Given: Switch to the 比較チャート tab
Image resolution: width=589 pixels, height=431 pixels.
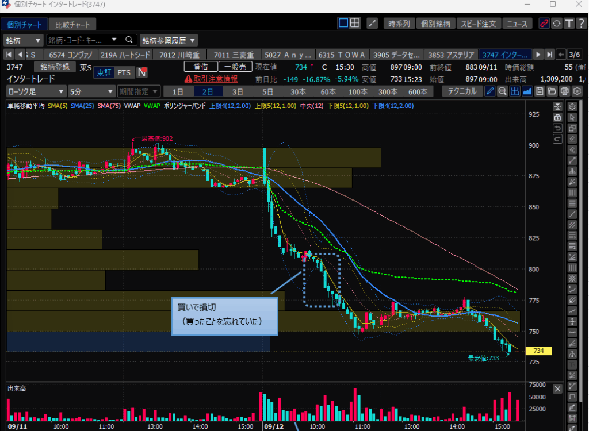Looking at the screenshot, I should click(72, 25).
